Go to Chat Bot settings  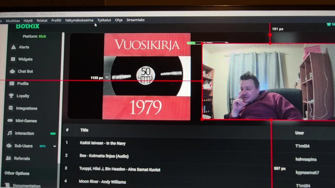tap(25, 71)
